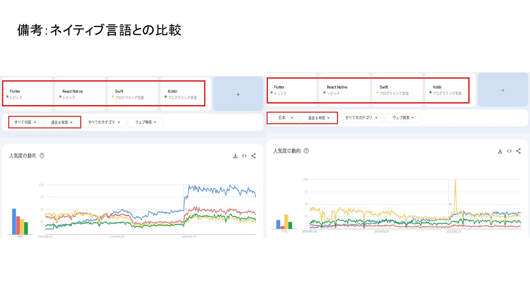Open embed code for left chart
The height and width of the screenshot is (298, 530).
244,156
